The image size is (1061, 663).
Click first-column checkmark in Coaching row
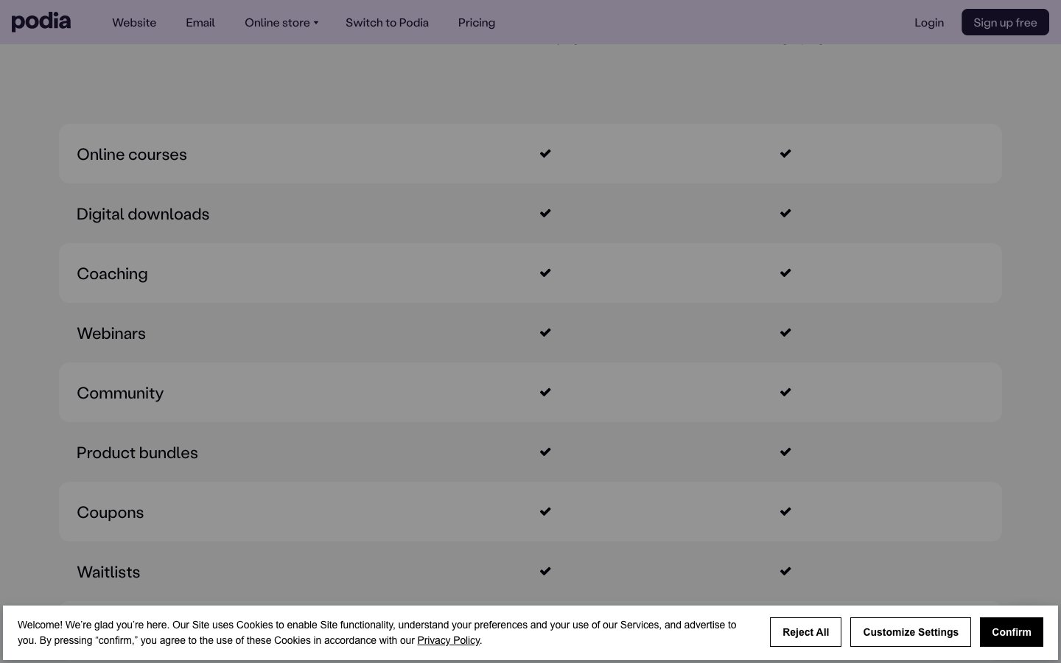click(x=545, y=273)
